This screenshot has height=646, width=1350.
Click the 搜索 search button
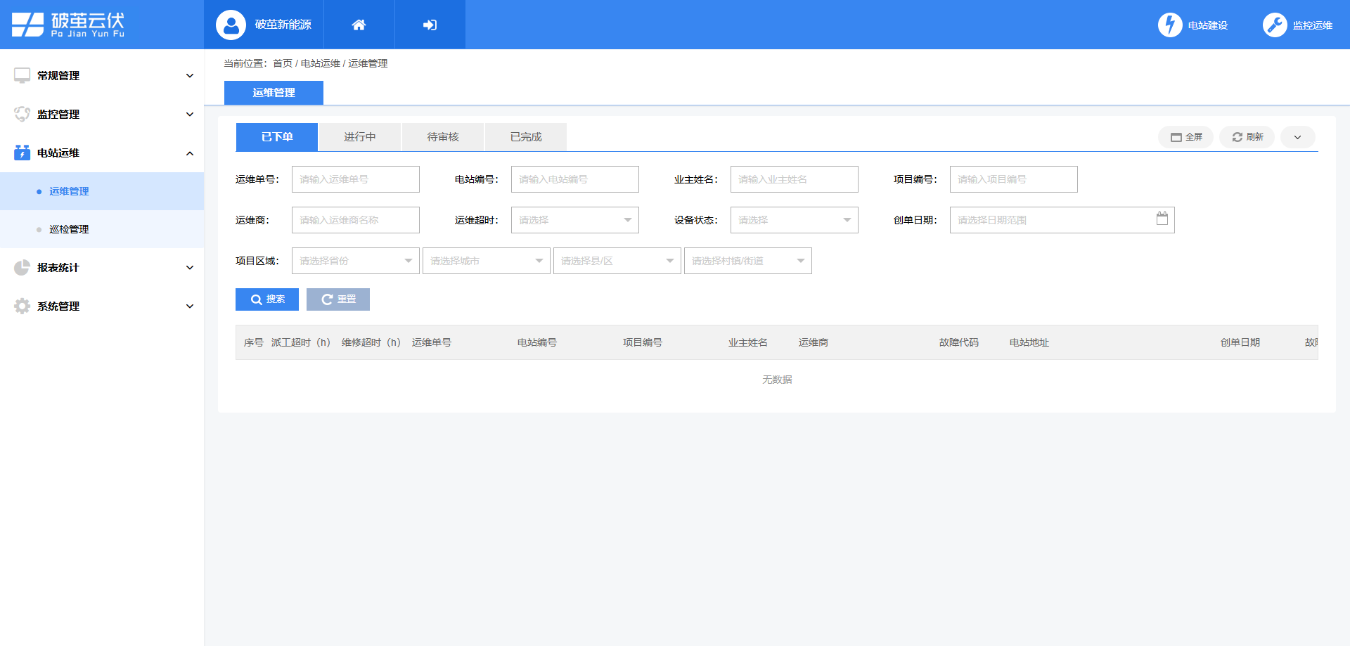[x=267, y=299]
